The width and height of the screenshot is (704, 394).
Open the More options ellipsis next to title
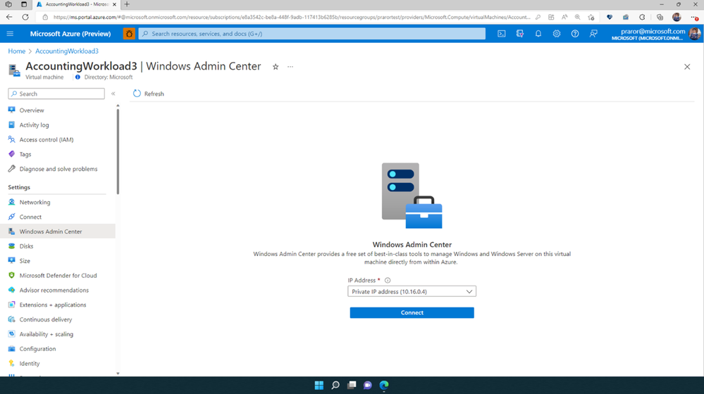click(x=290, y=67)
